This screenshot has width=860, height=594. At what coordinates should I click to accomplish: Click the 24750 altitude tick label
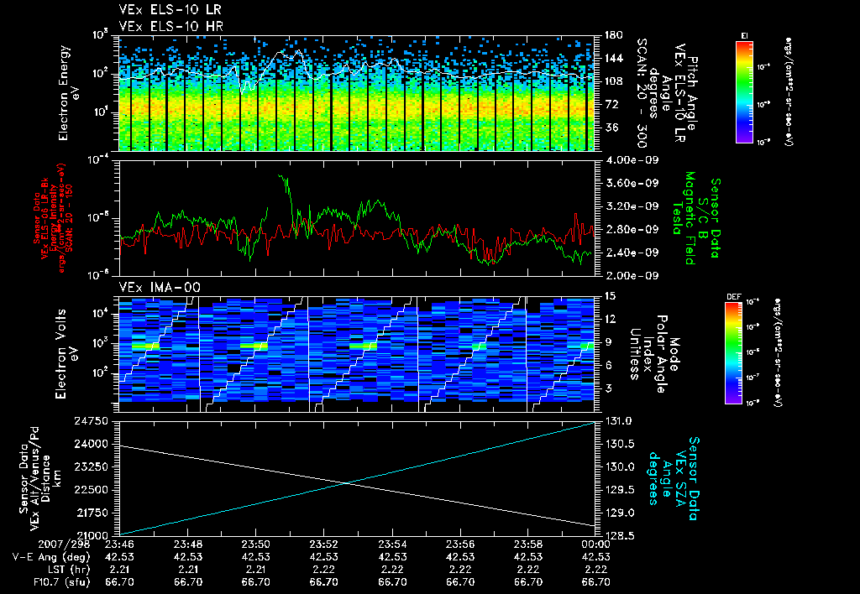[x=91, y=421]
